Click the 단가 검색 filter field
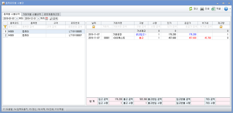The image size is (233, 113). click(x=169, y=27)
